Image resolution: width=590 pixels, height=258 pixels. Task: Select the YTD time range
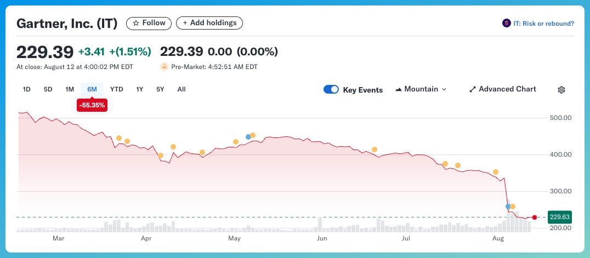(x=117, y=89)
